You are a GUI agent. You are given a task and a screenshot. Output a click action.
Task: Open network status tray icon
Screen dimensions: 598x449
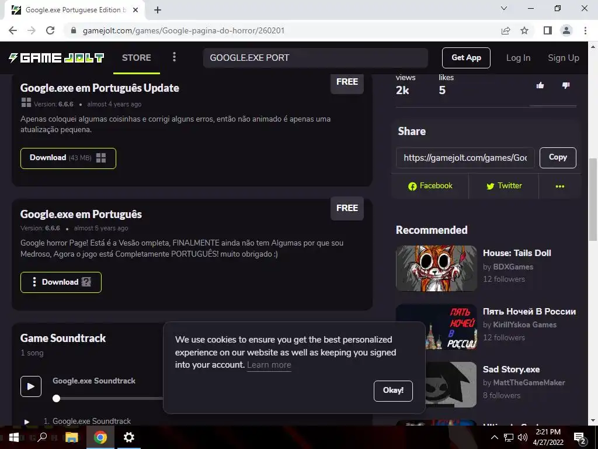pos(509,437)
